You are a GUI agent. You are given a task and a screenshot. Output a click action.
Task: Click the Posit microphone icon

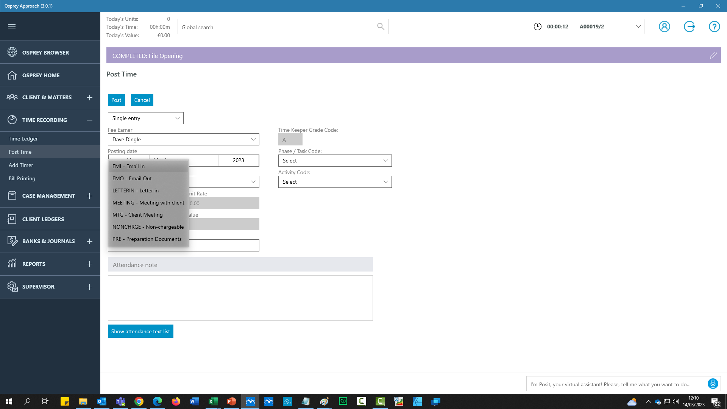coord(713,384)
